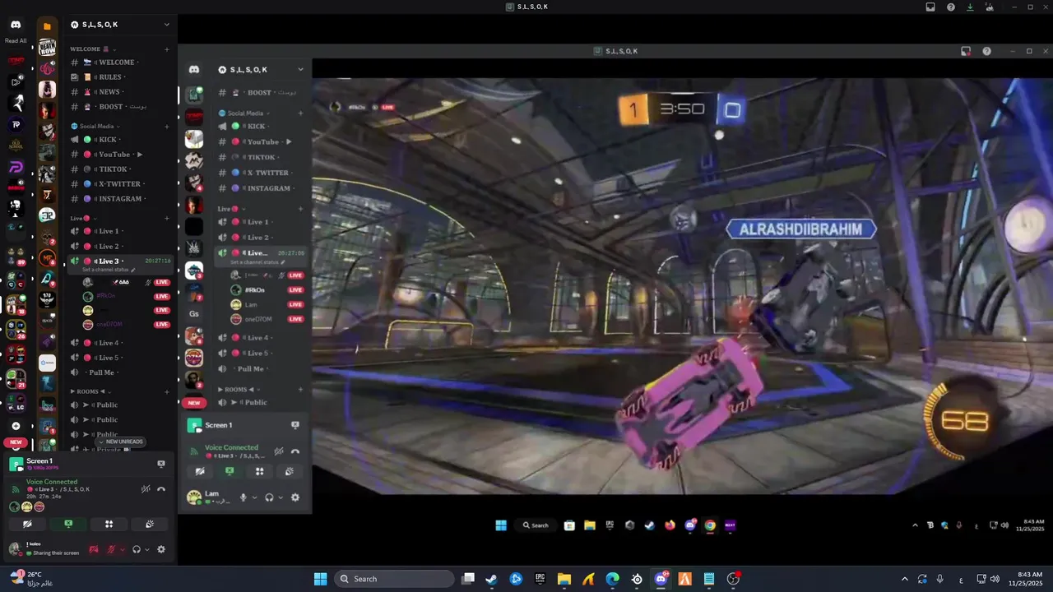Open the KICK announcement channel
Screen dimensions: 1053x592
click(x=121, y=140)
